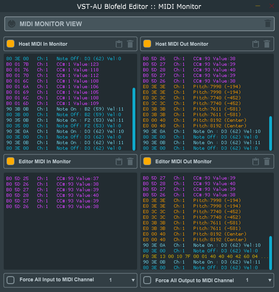Click the Host MIDI Out Monitor scrollbar
The image size is (279, 292).
point(271,133)
